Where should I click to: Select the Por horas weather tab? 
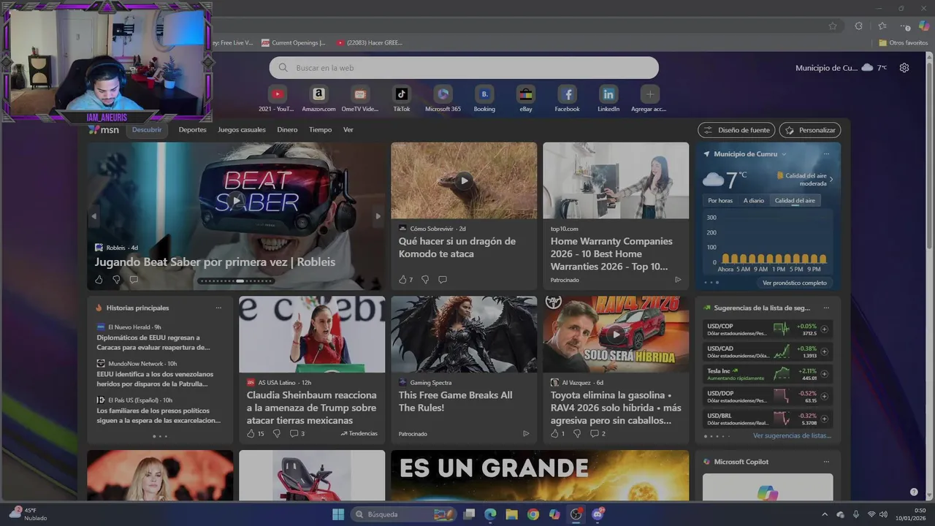tap(720, 200)
